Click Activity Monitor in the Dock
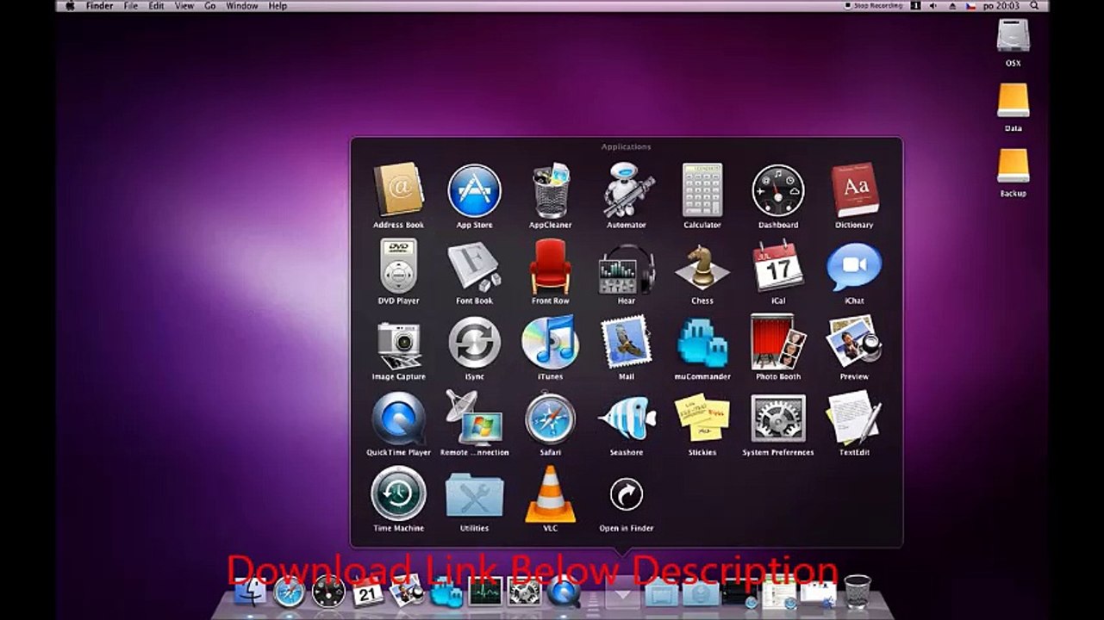1104x620 pixels. tap(485, 592)
